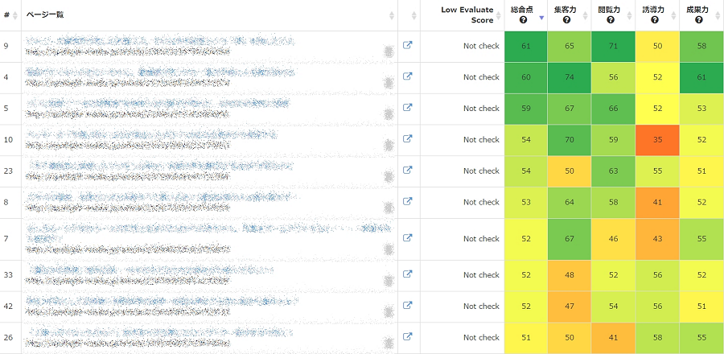The image size is (724, 354).
Task: Toggle sort arrow on 総合点 column
Action: click(x=541, y=17)
